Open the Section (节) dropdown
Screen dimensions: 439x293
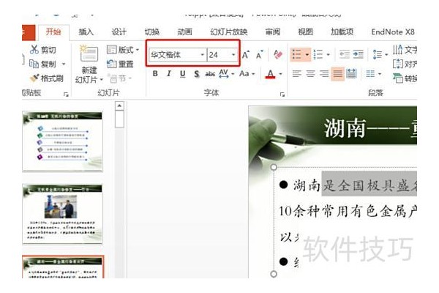(120, 78)
